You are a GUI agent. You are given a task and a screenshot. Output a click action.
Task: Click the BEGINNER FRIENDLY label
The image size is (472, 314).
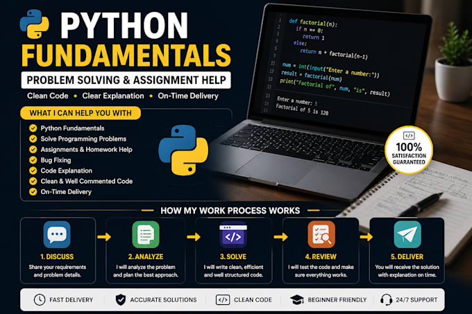pyautogui.click(x=337, y=300)
